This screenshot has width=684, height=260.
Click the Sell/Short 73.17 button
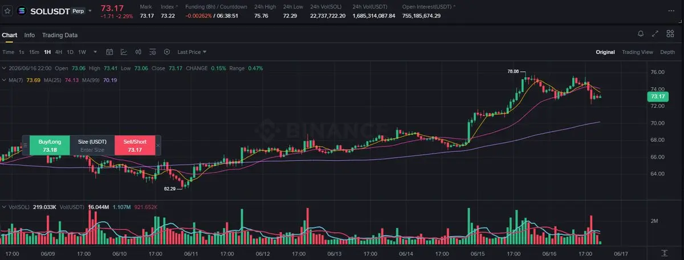135,145
